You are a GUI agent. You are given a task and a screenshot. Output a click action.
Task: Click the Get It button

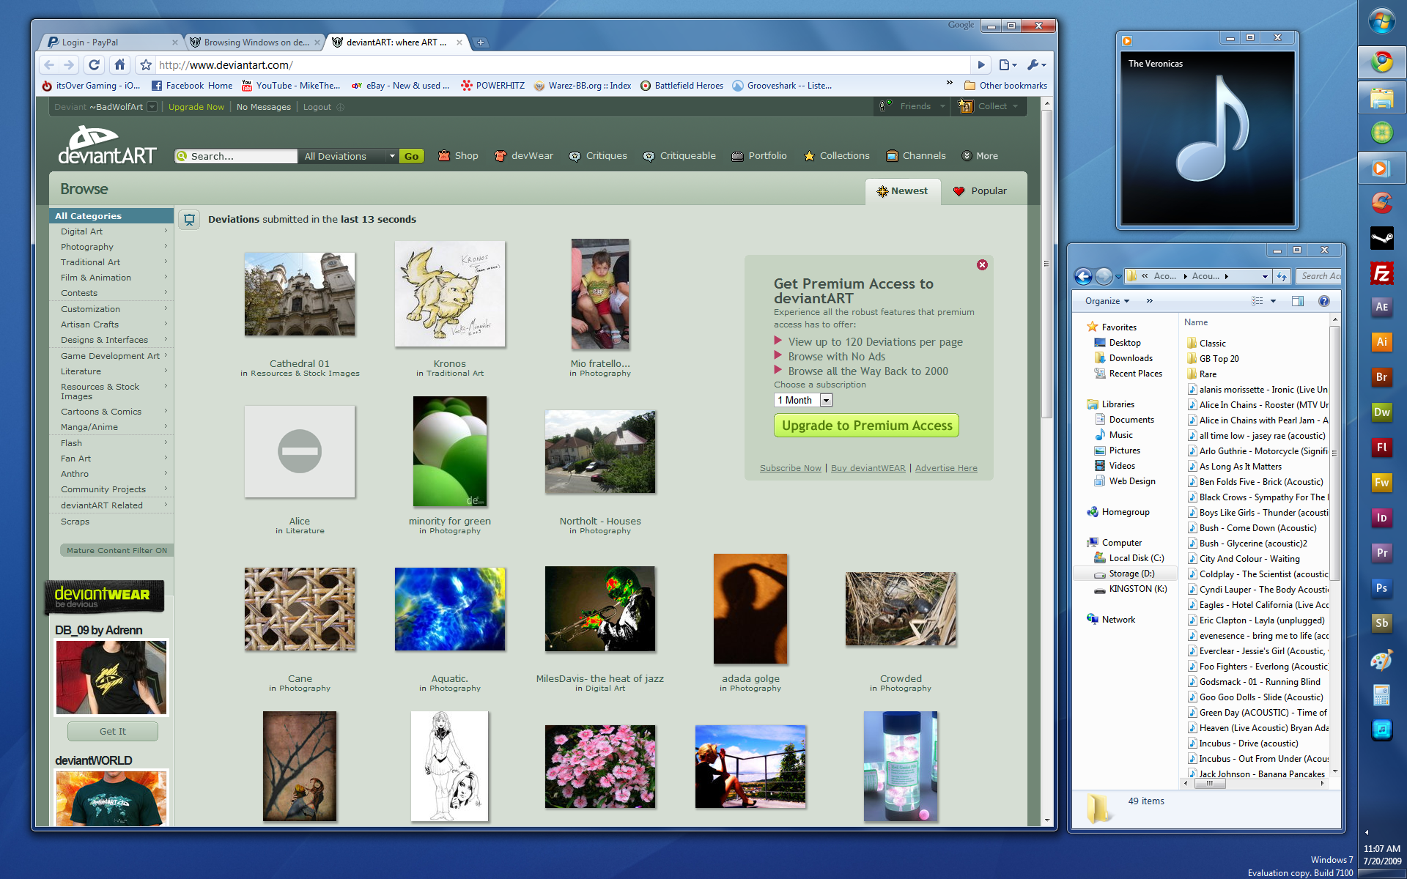click(113, 731)
